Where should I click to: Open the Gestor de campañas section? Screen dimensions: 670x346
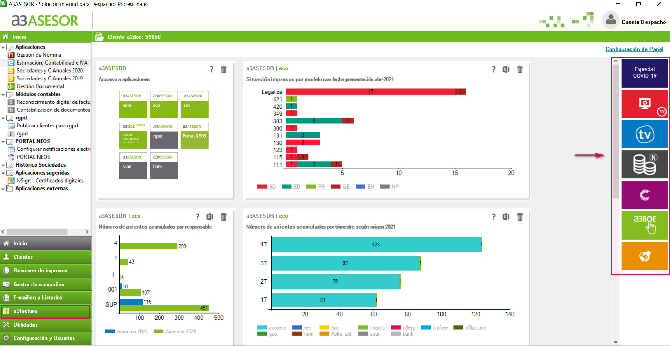tap(46, 284)
